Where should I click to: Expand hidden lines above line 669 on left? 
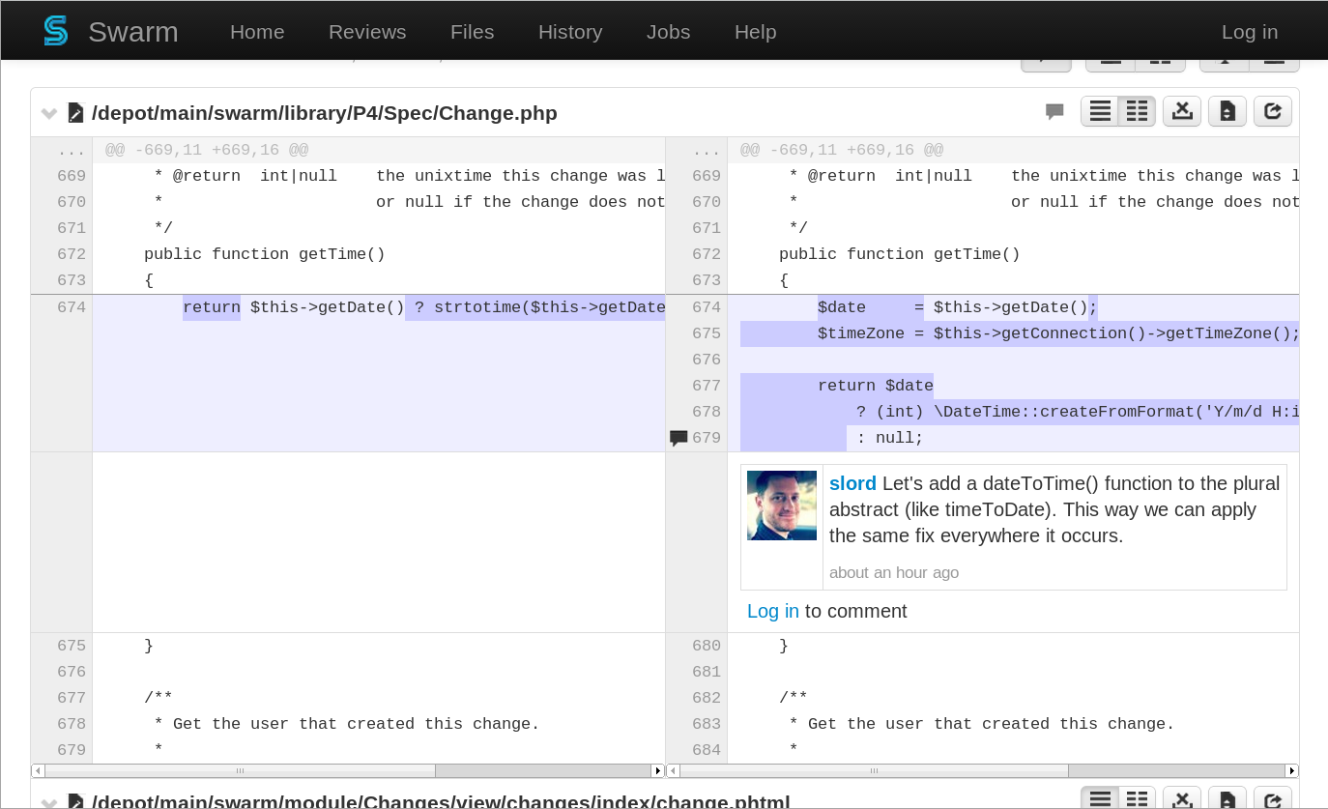pyautogui.click(x=72, y=151)
